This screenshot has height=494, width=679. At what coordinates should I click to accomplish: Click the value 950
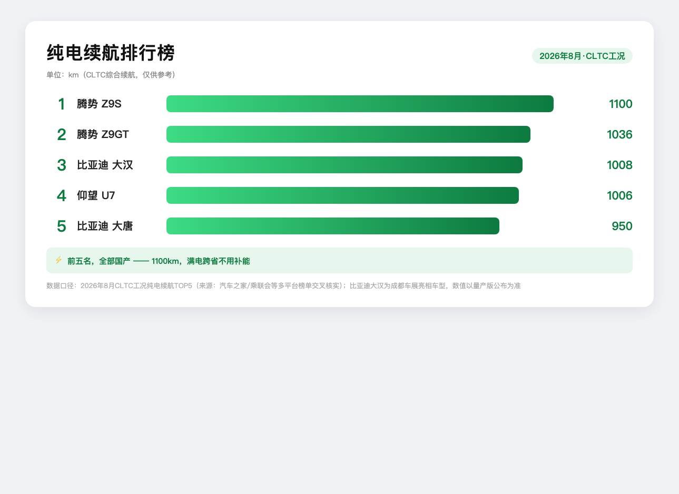tap(622, 226)
